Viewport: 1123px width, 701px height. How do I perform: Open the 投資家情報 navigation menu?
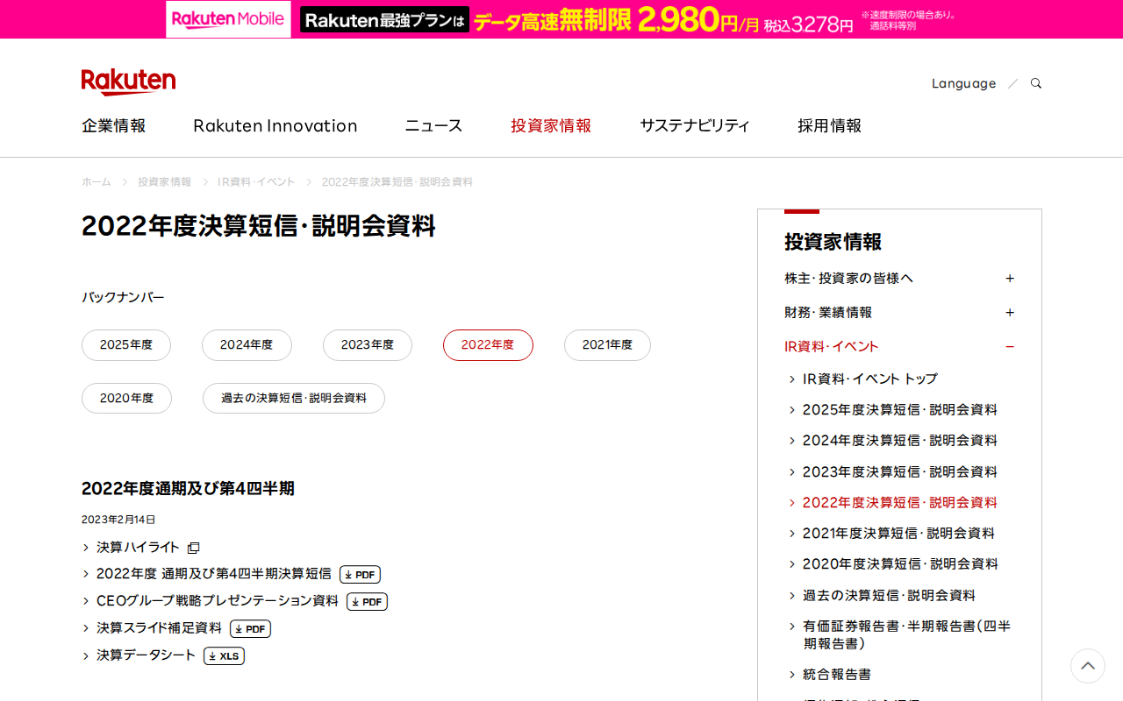tap(551, 125)
